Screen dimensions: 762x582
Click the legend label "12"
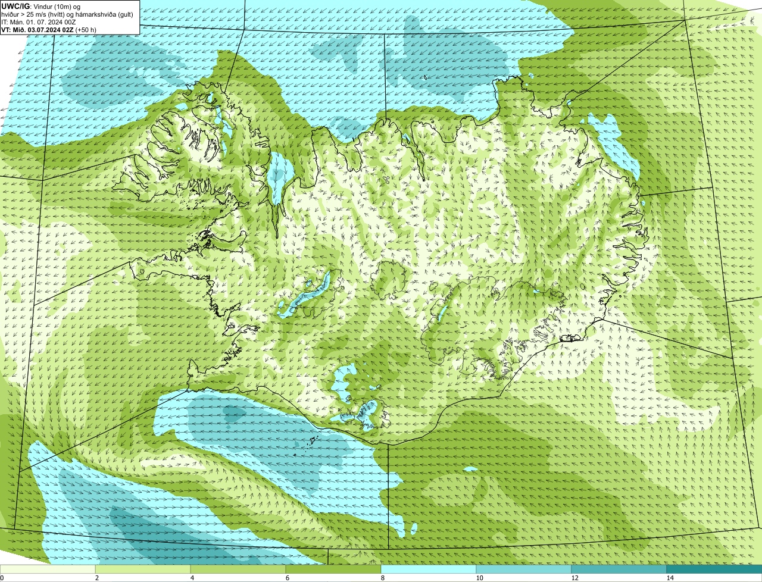tap(574, 578)
